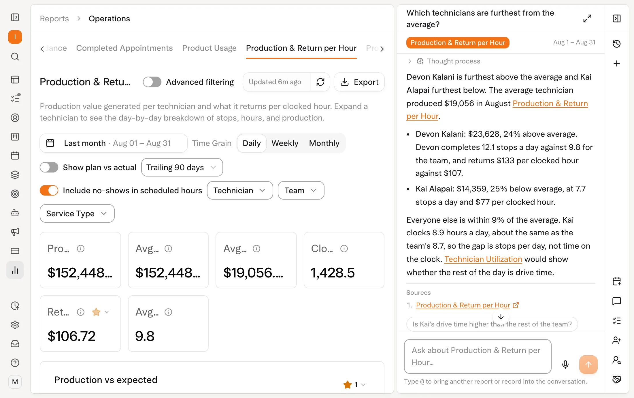Select Weekly time grain
Viewport: 634px width, 398px height.
click(x=285, y=143)
